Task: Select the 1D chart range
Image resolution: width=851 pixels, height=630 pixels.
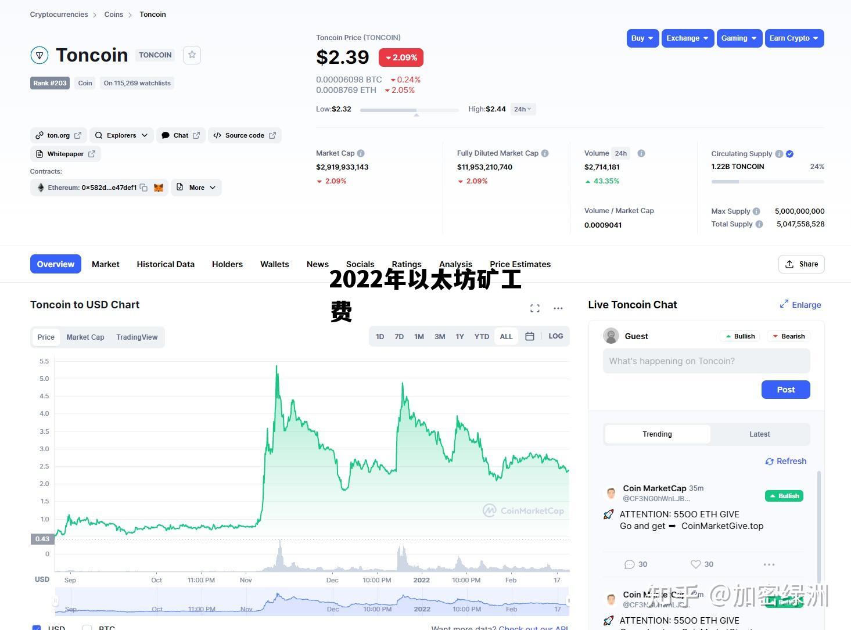Action: coord(380,336)
